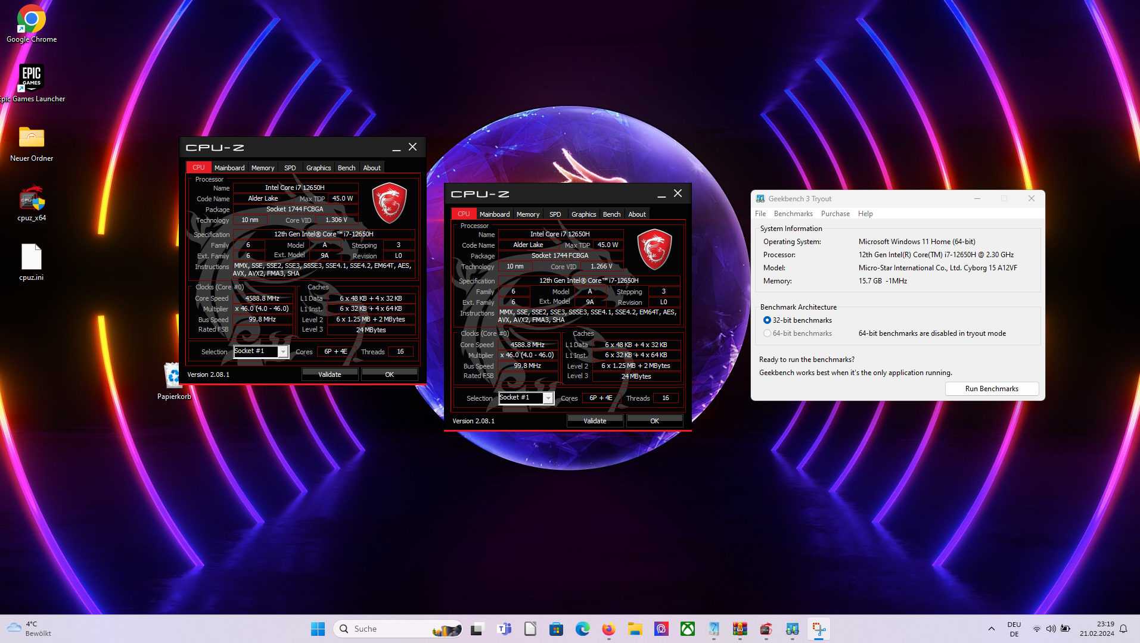The width and height of the screenshot is (1140, 643).
Task: Select 64-bit benchmarks radio button
Action: click(767, 333)
